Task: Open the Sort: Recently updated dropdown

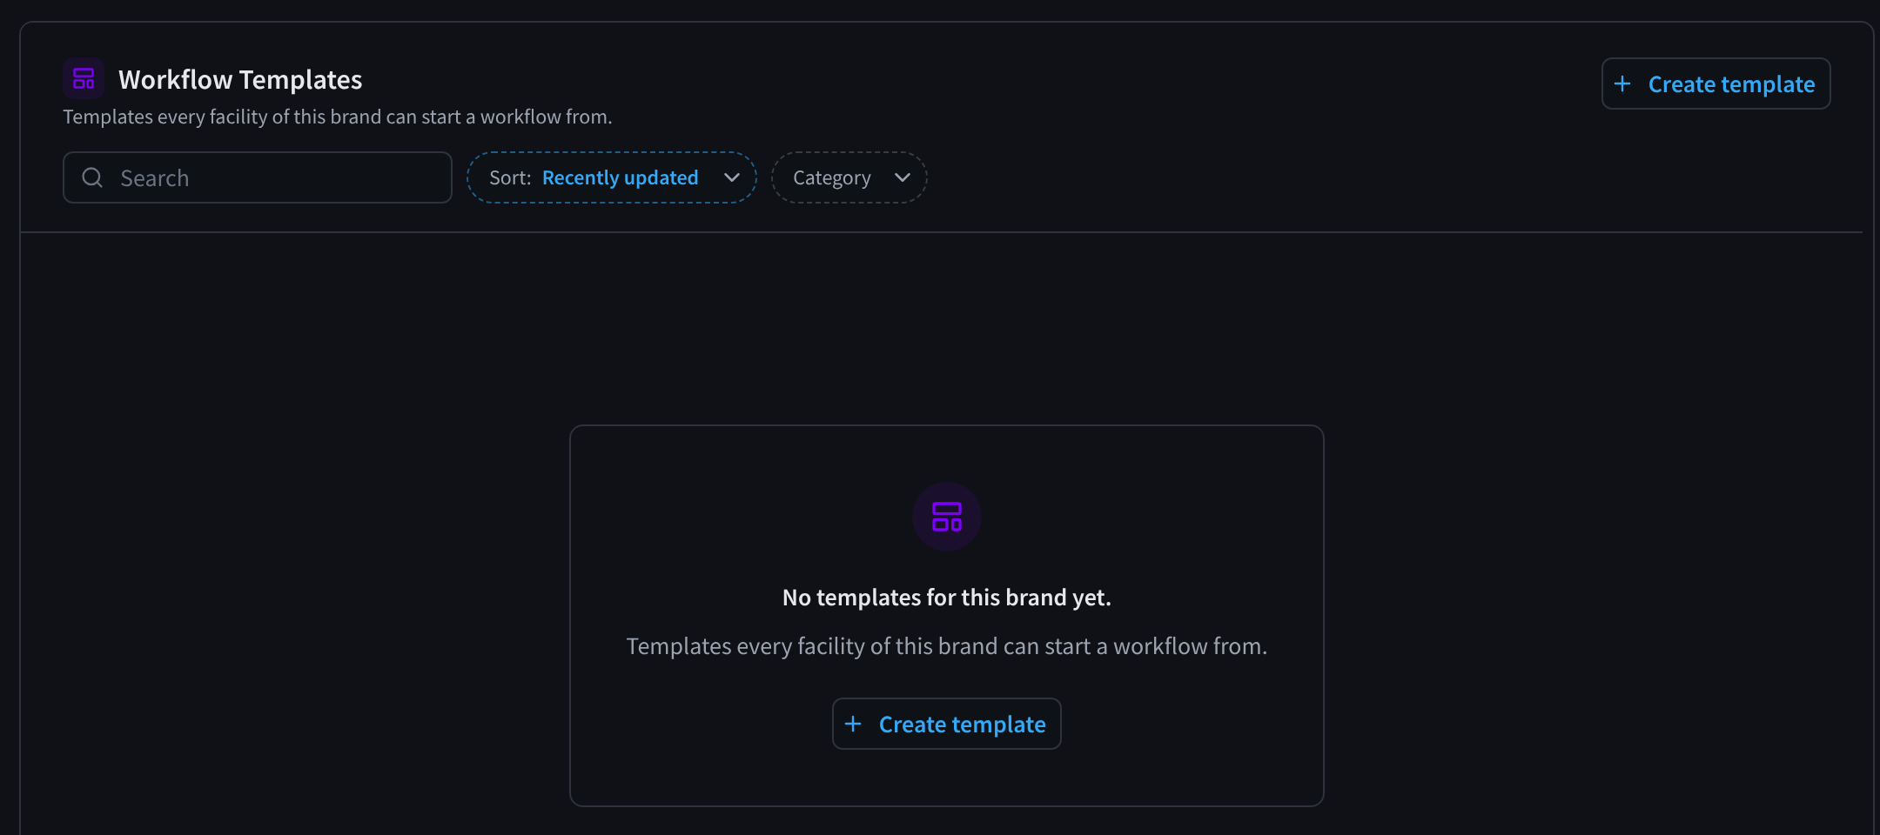Action: tap(612, 177)
